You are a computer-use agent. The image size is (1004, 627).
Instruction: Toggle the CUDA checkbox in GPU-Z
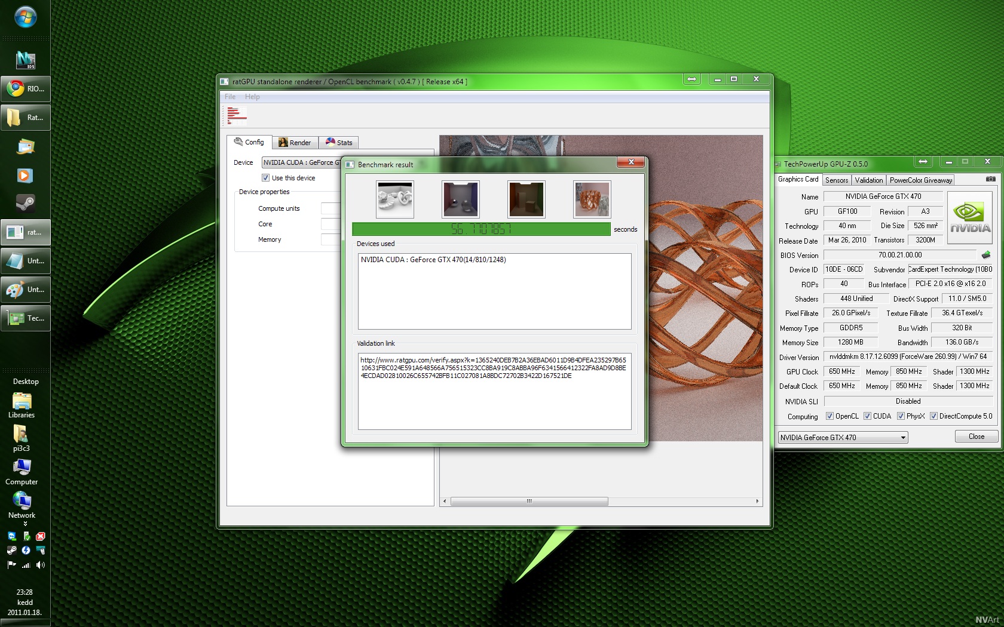[867, 416]
